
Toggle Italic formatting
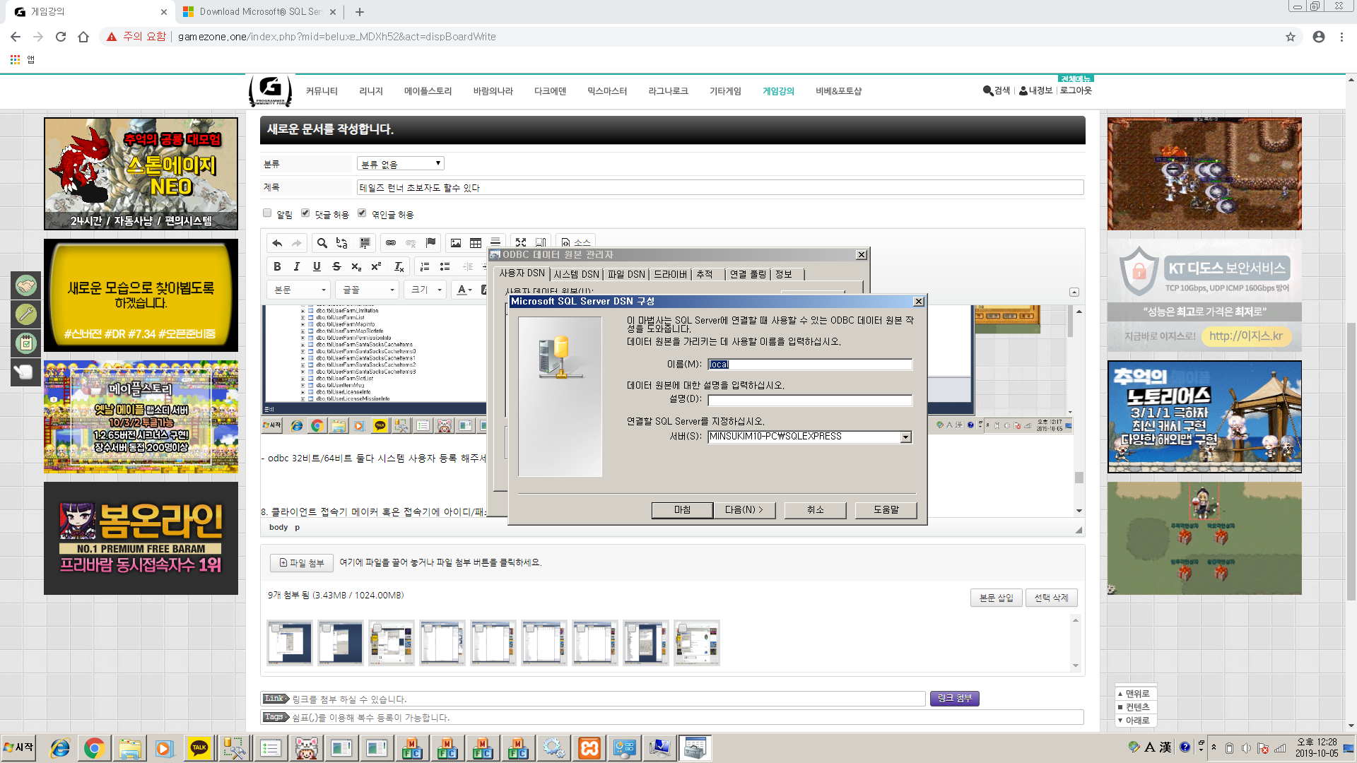coord(297,266)
